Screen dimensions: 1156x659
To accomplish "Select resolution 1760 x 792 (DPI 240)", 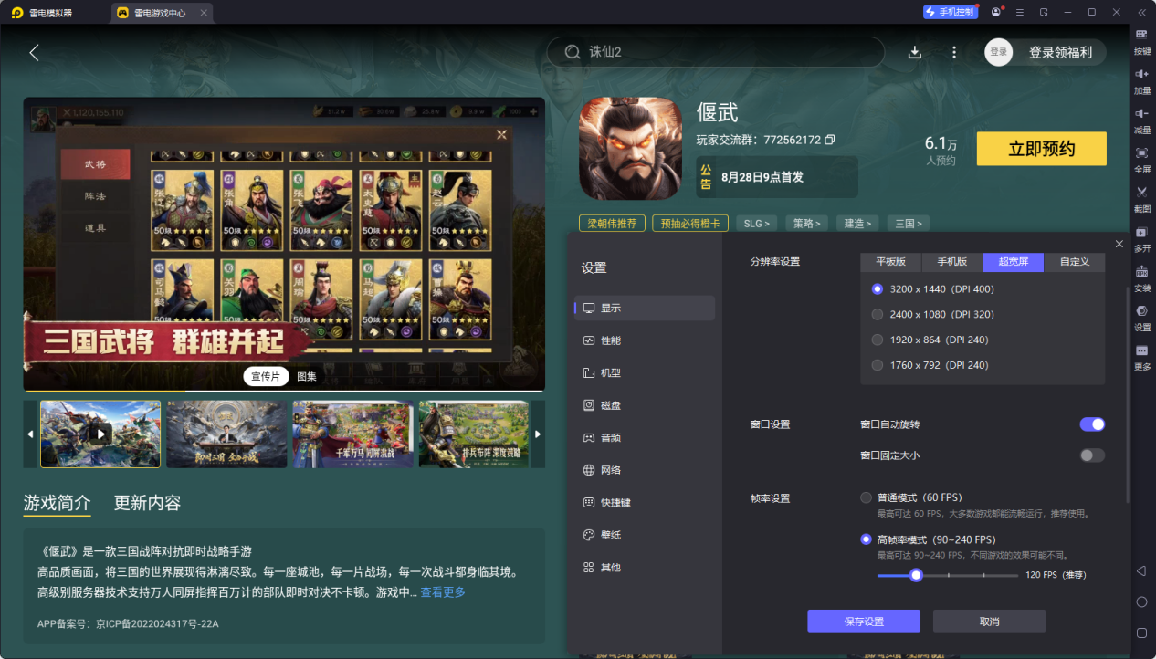I will point(878,365).
